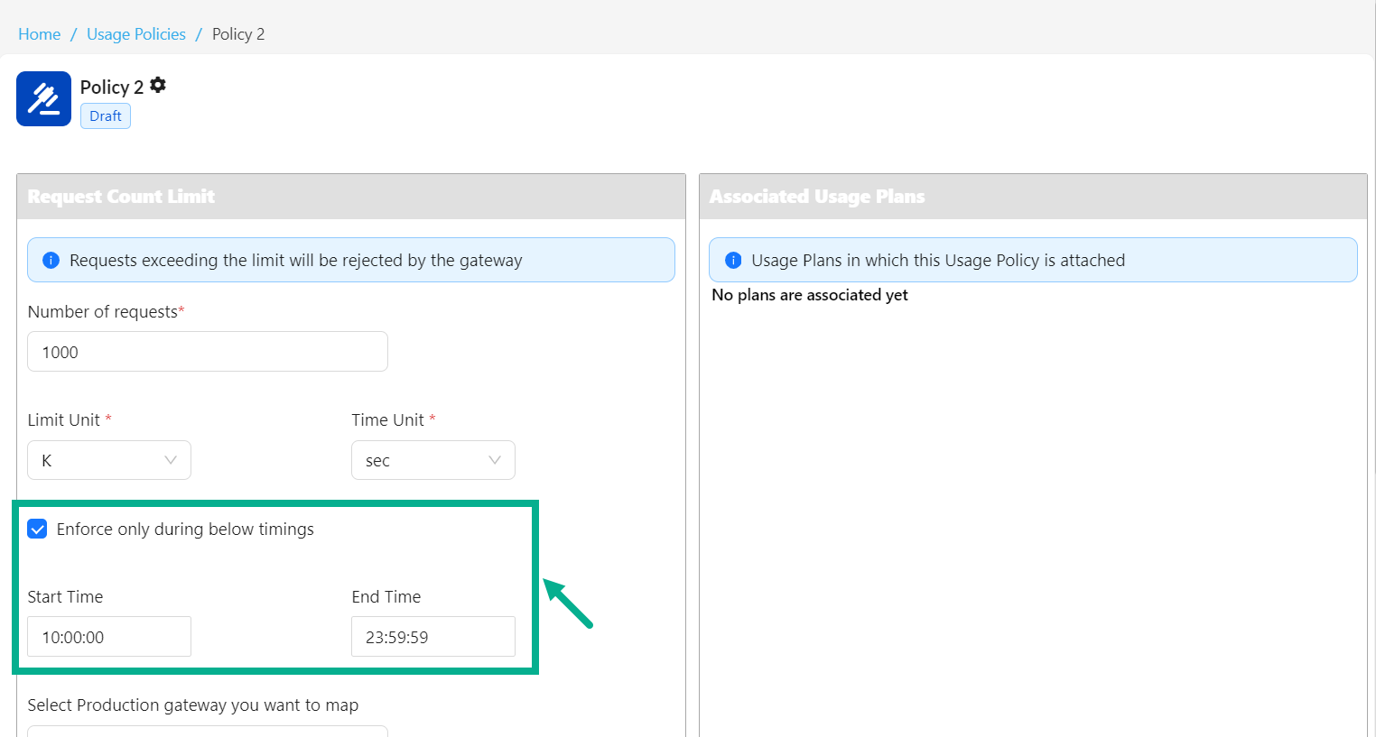Viewport: 1376px width, 737px height.
Task: Click the 'Enforce only during below timings' label
Action: click(x=185, y=530)
